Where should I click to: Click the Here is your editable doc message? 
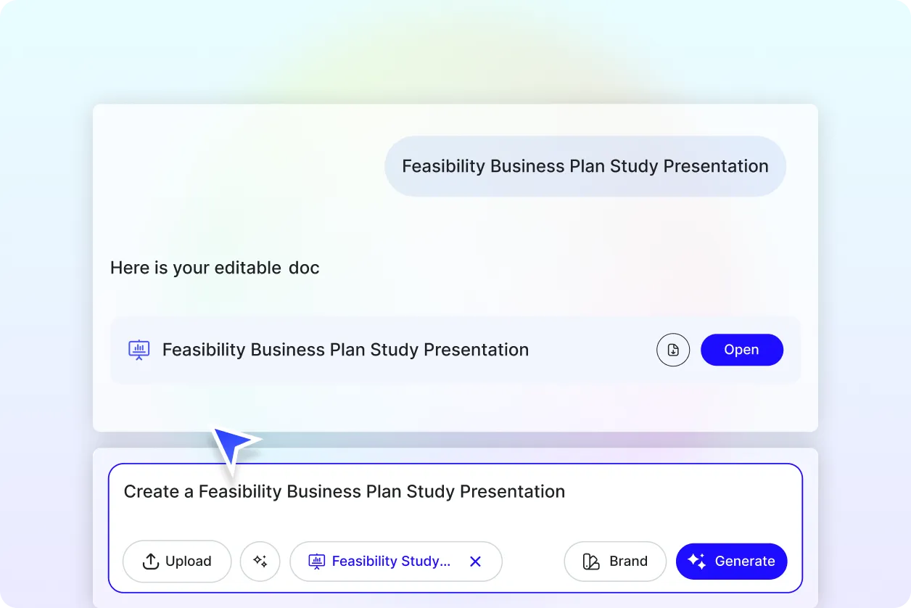(215, 268)
